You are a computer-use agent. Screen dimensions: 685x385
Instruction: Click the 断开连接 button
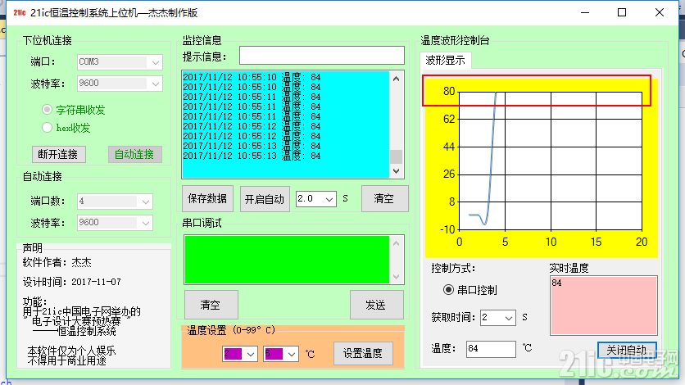pyautogui.click(x=58, y=154)
